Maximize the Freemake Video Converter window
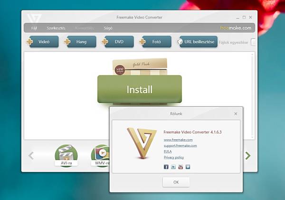This screenshot has width=285, height=200. (244, 17)
